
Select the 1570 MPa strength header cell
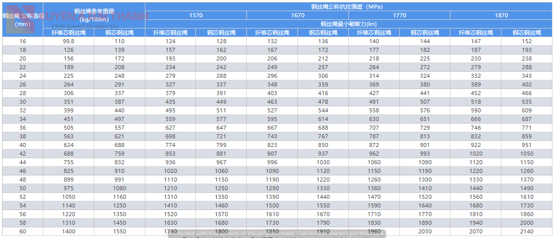(196, 15)
